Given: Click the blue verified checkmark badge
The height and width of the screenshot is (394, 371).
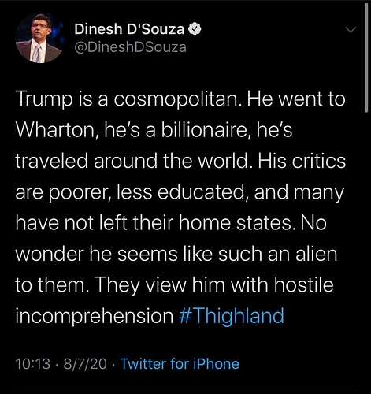Looking at the screenshot, I should [195, 29].
